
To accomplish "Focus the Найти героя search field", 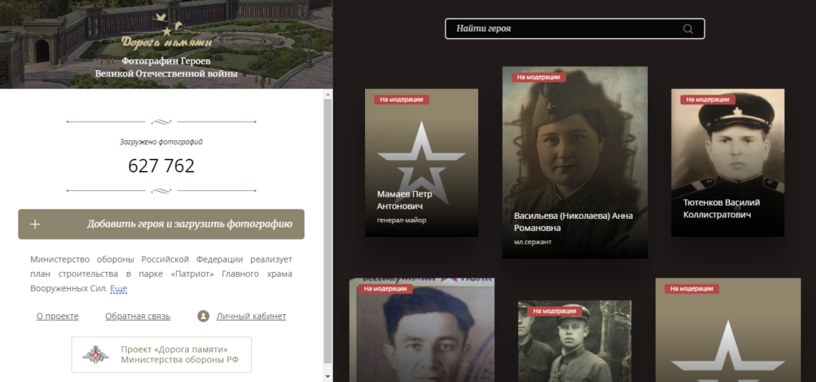I will click(575, 29).
